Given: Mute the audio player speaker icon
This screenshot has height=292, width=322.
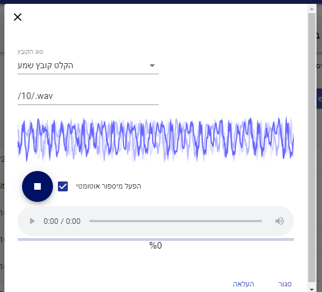Looking at the screenshot, I should [x=280, y=221].
